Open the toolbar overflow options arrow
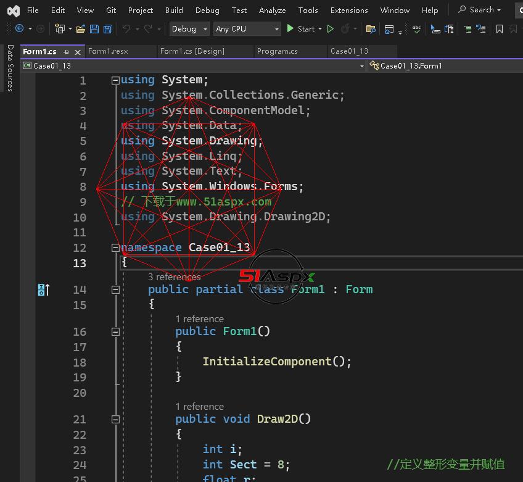This screenshot has width=523, height=482. 400,31
